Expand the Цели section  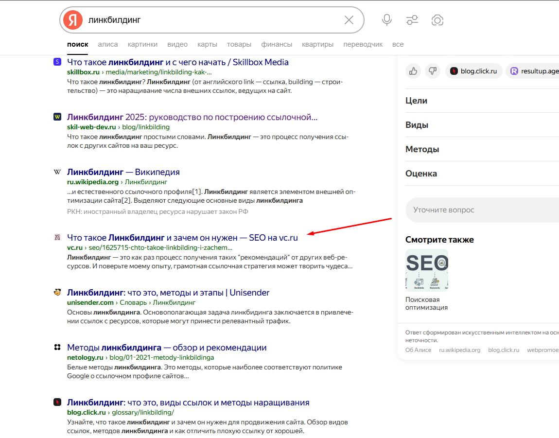pyautogui.click(x=482, y=101)
